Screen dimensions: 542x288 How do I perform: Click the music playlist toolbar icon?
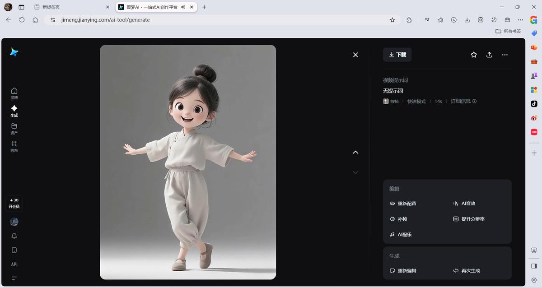[427, 20]
